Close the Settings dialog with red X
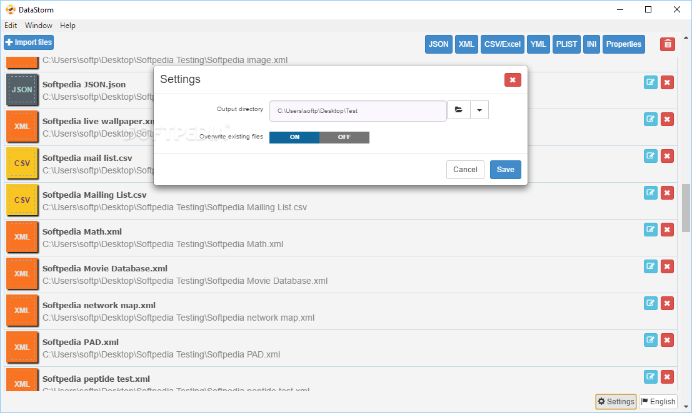The height and width of the screenshot is (413, 692). pyautogui.click(x=513, y=79)
